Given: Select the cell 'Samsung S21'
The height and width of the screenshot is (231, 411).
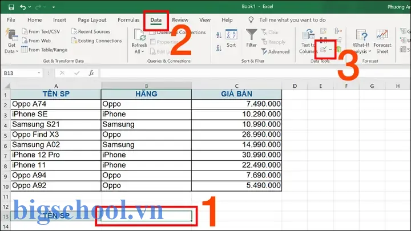Looking at the screenshot, I should coord(56,125).
